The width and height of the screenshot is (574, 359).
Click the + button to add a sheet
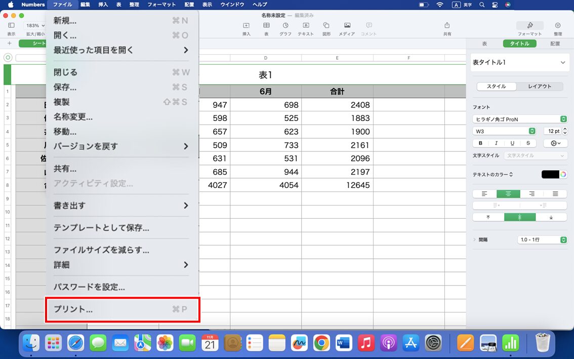click(11, 44)
